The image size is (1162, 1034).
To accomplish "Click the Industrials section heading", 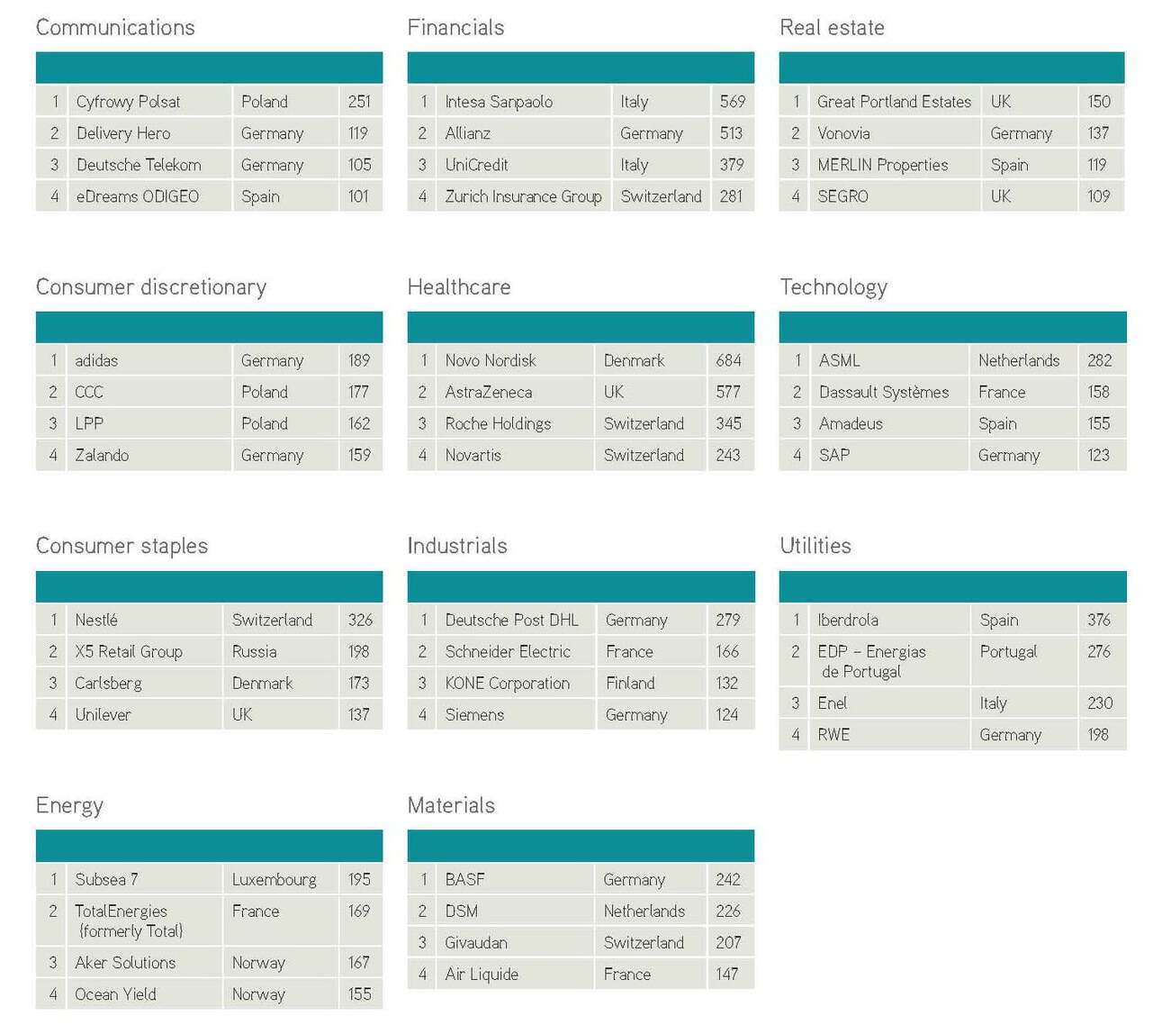I will (x=457, y=546).
